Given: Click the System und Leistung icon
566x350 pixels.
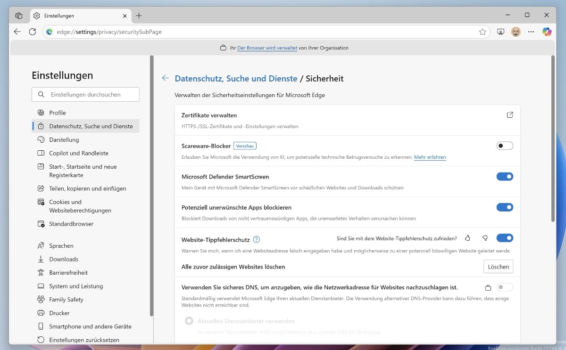Looking at the screenshot, I should point(41,286).
